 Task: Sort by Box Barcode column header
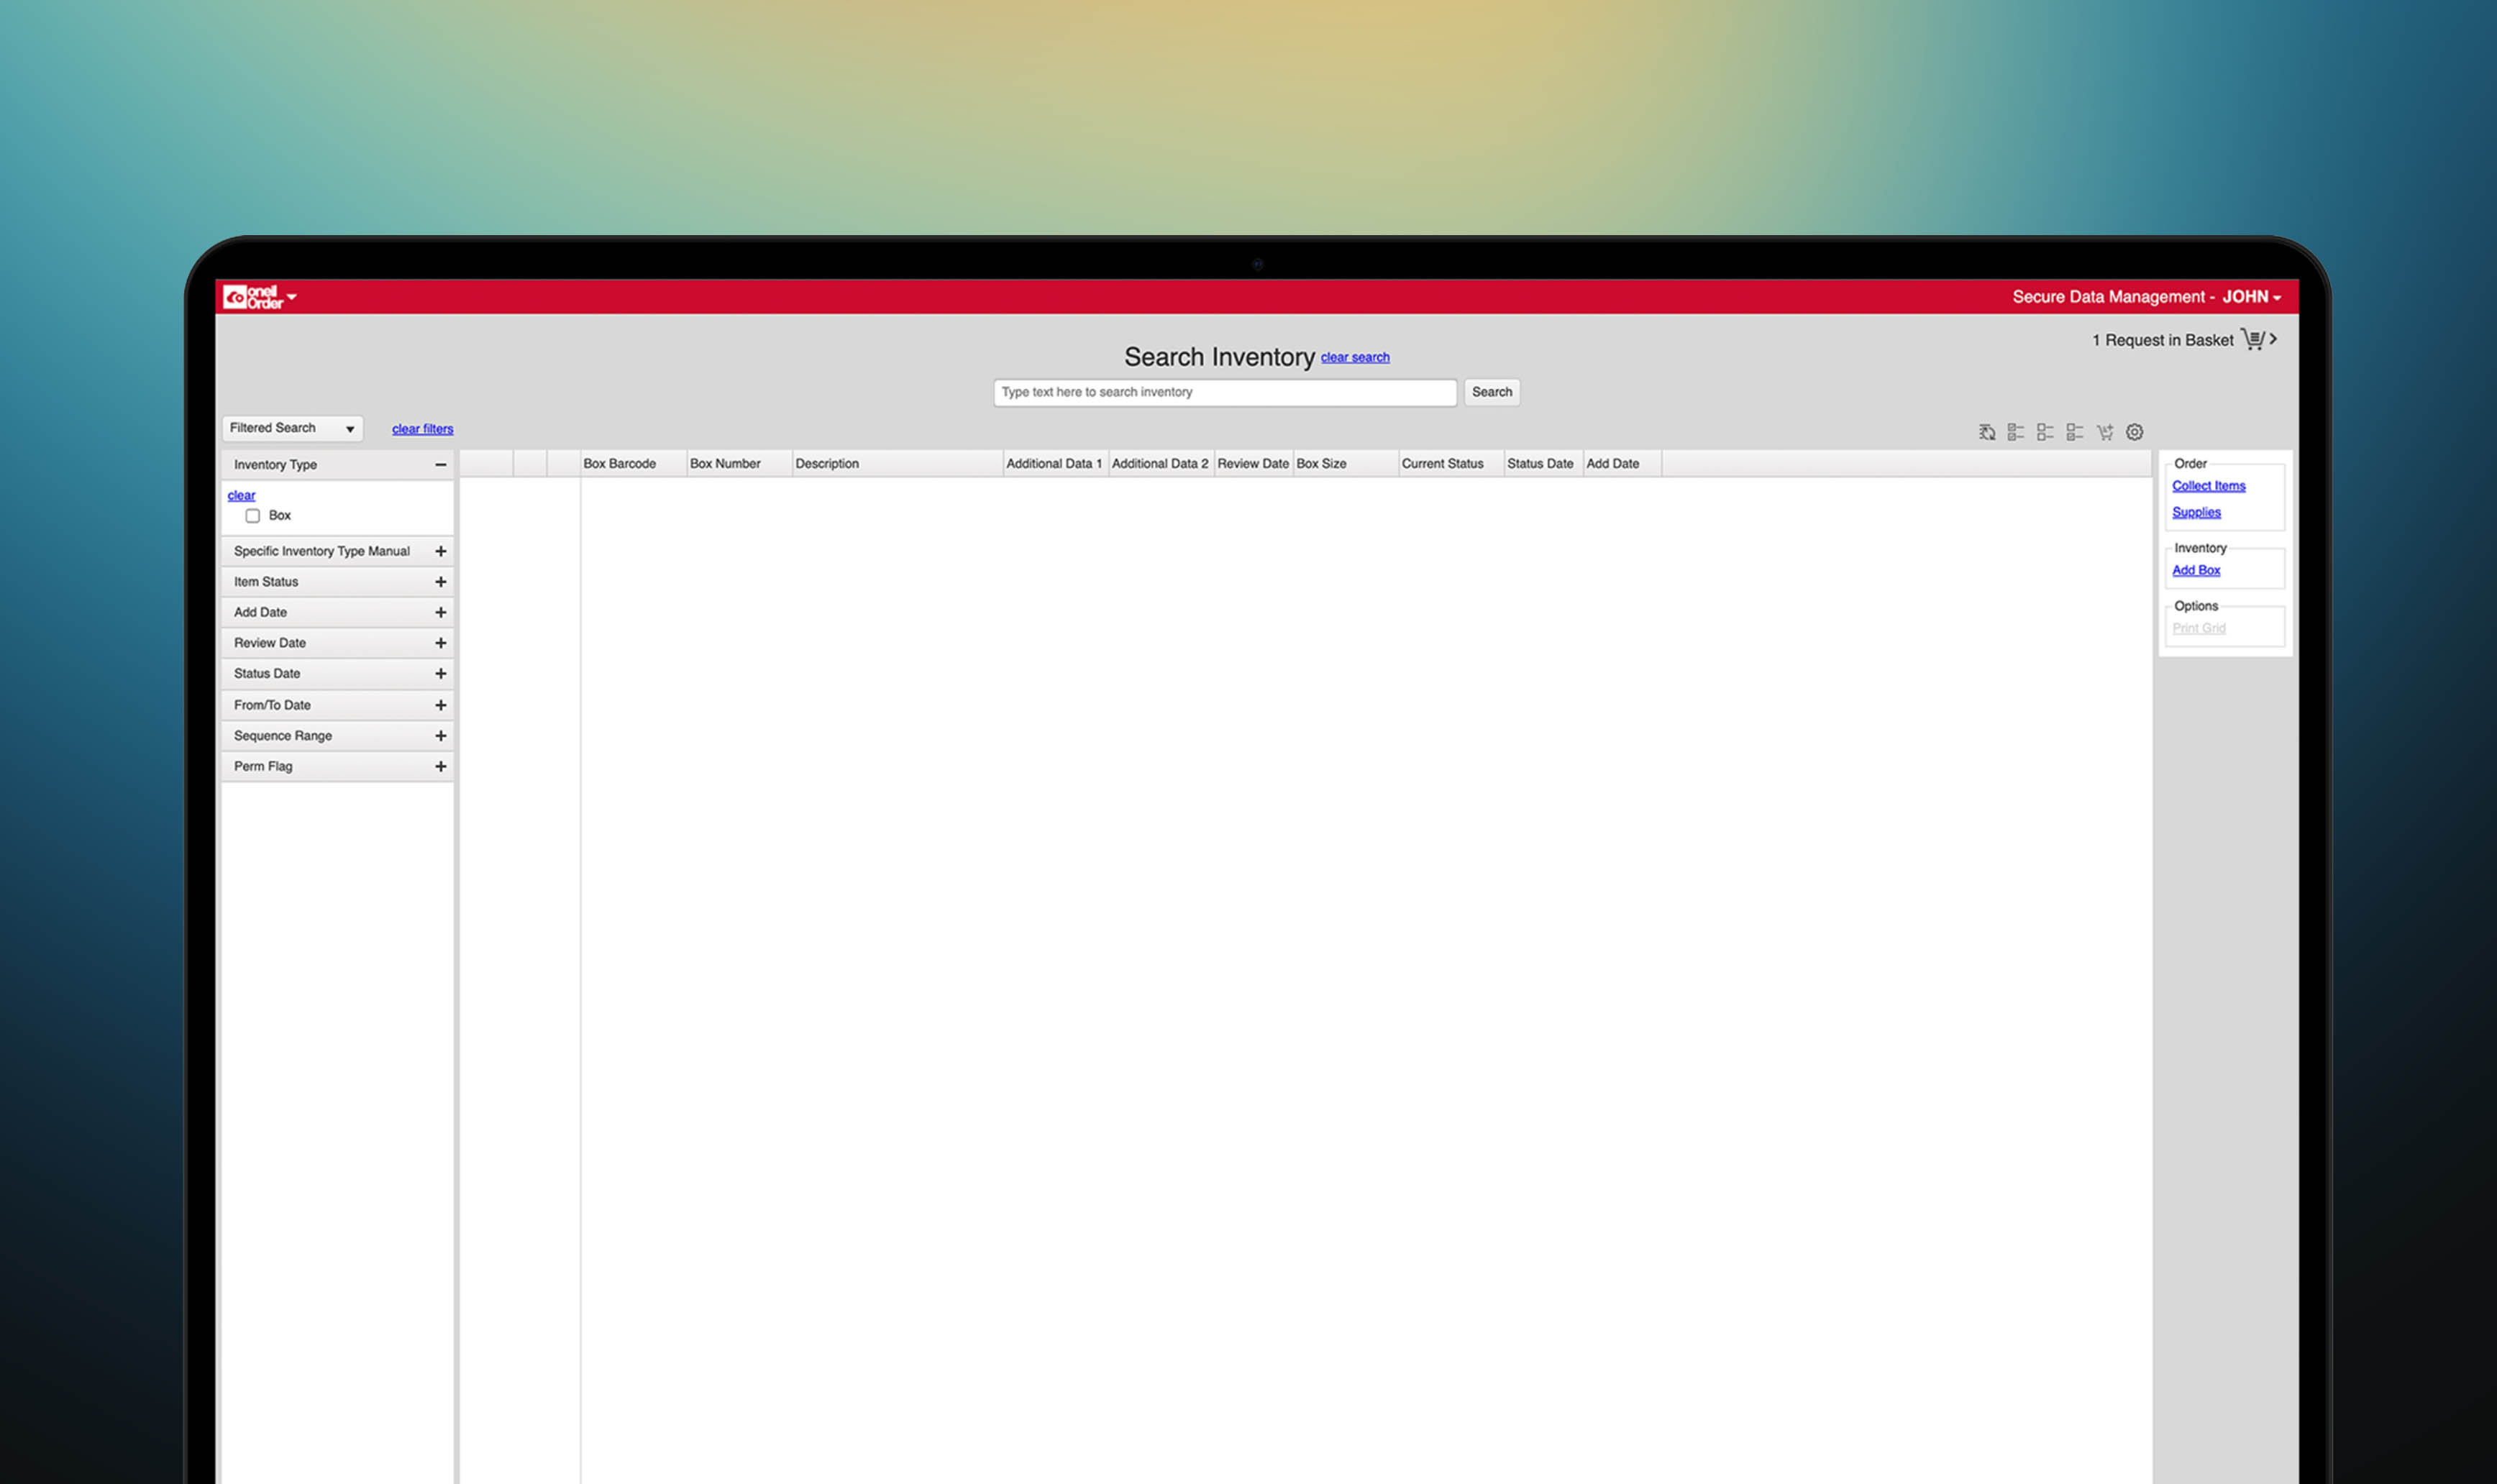[x=620, y=464]
